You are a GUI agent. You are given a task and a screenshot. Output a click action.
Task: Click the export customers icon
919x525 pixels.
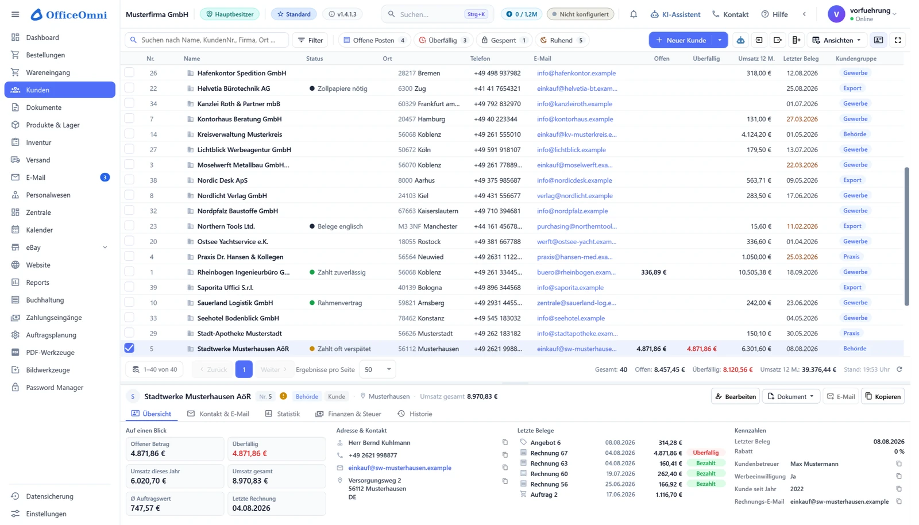click(778, 40)
